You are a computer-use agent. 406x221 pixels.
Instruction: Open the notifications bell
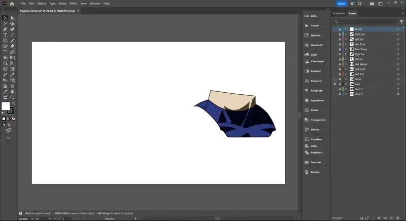(352, 4)
